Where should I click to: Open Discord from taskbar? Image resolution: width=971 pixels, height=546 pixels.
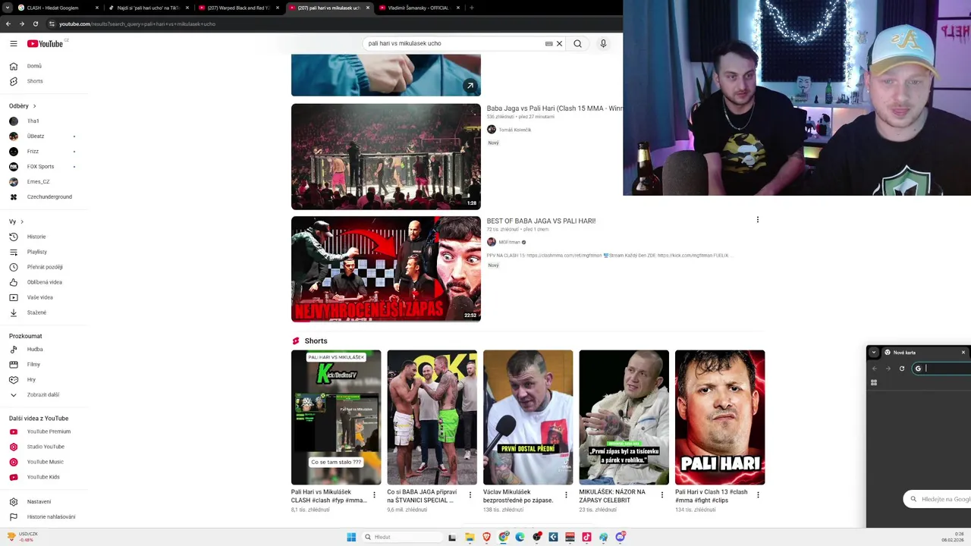[x=621, y=537]
